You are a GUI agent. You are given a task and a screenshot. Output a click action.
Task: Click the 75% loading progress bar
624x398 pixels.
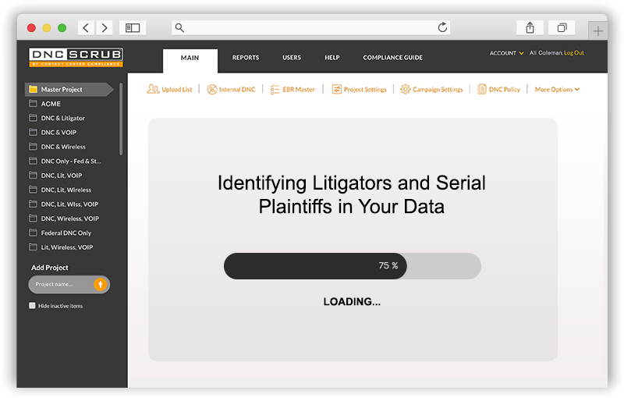[x=352, y=266]
